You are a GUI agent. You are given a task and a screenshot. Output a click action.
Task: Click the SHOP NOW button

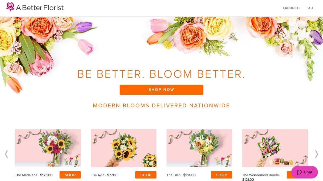click(161, 89)
